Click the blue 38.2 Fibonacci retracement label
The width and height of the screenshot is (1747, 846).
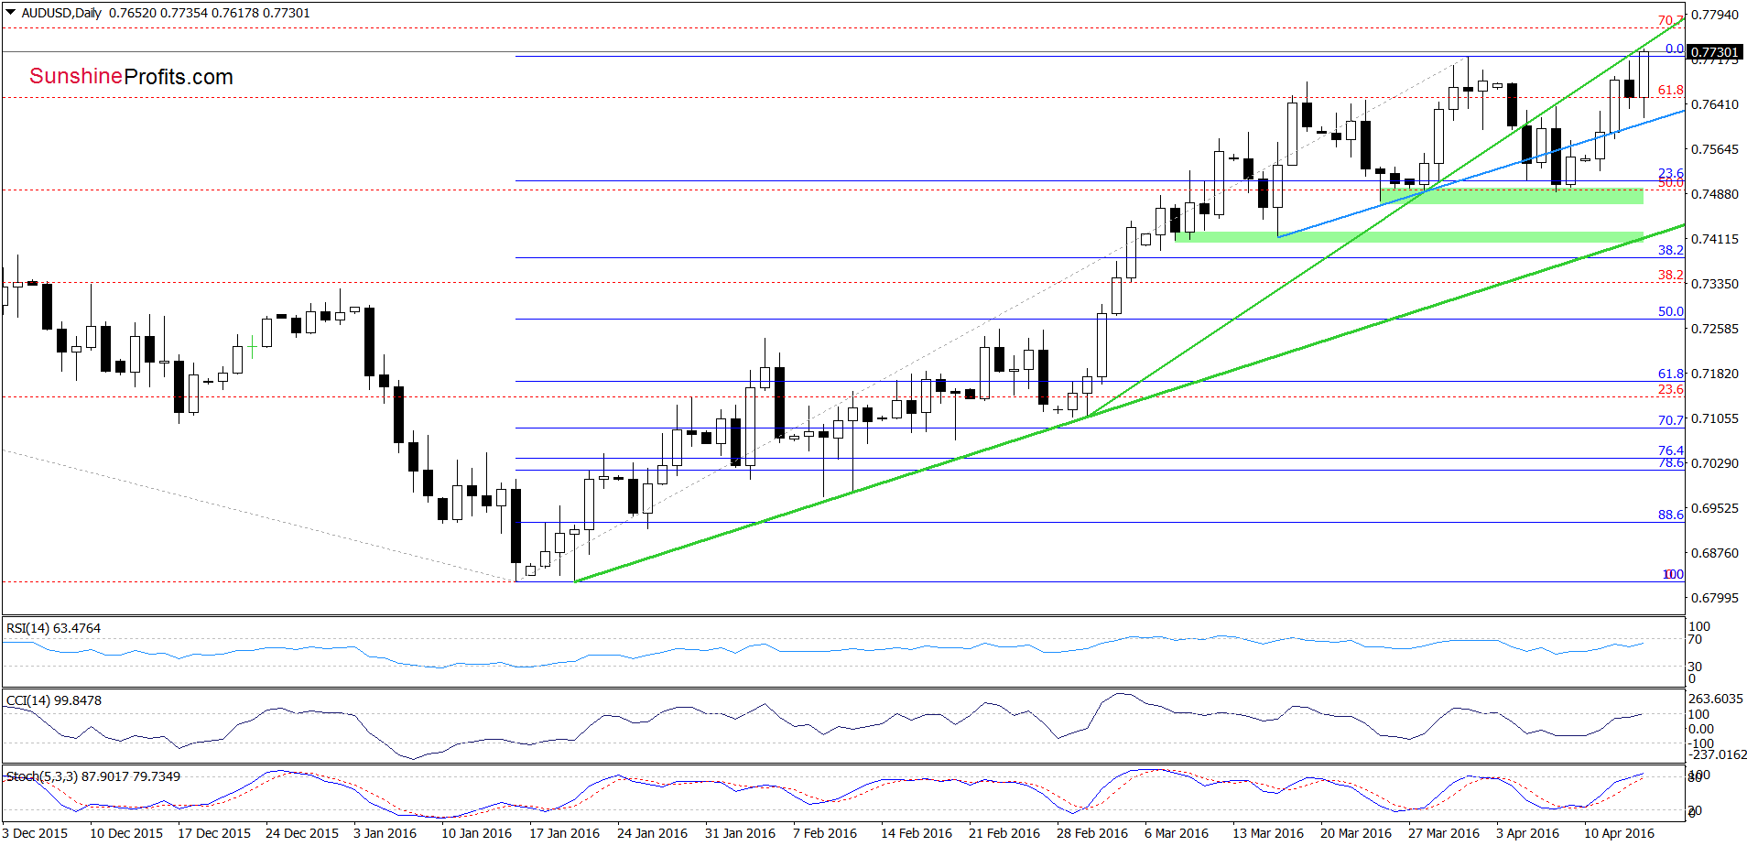coord(1670,250)
